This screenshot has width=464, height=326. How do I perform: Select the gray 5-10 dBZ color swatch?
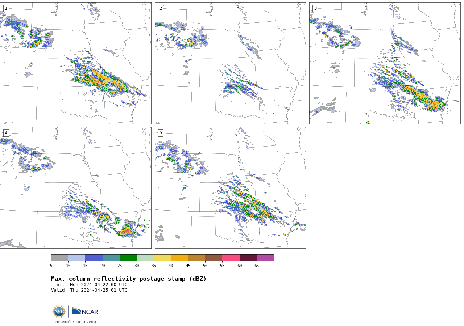pos(59,258)
